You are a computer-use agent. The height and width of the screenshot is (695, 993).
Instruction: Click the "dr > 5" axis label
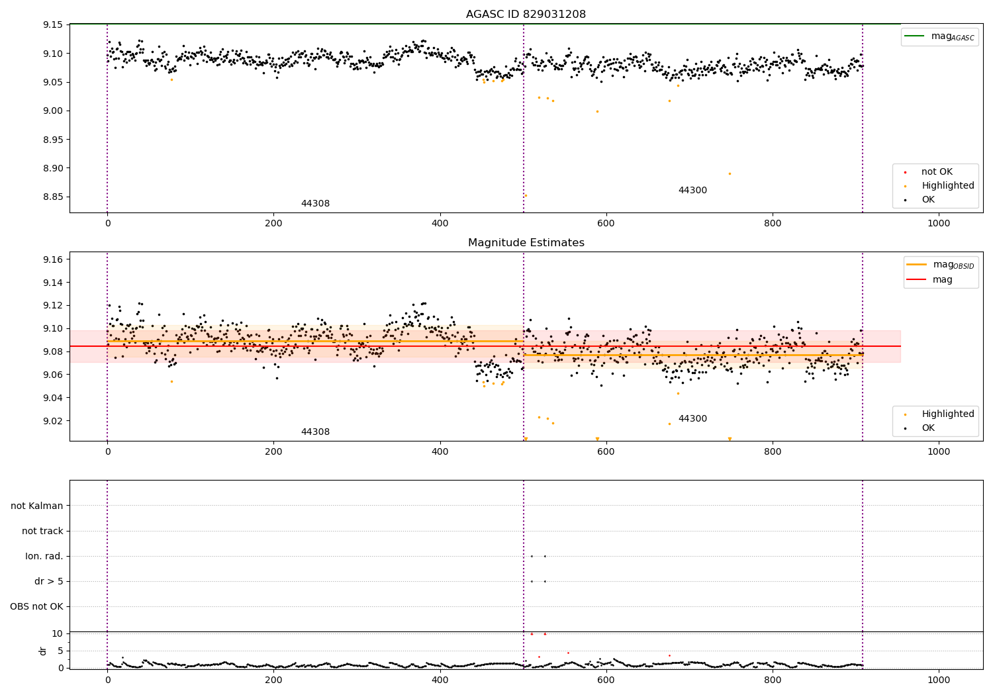(49, 582)
